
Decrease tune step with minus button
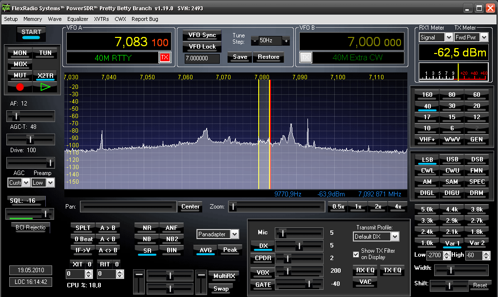point(254,41)
